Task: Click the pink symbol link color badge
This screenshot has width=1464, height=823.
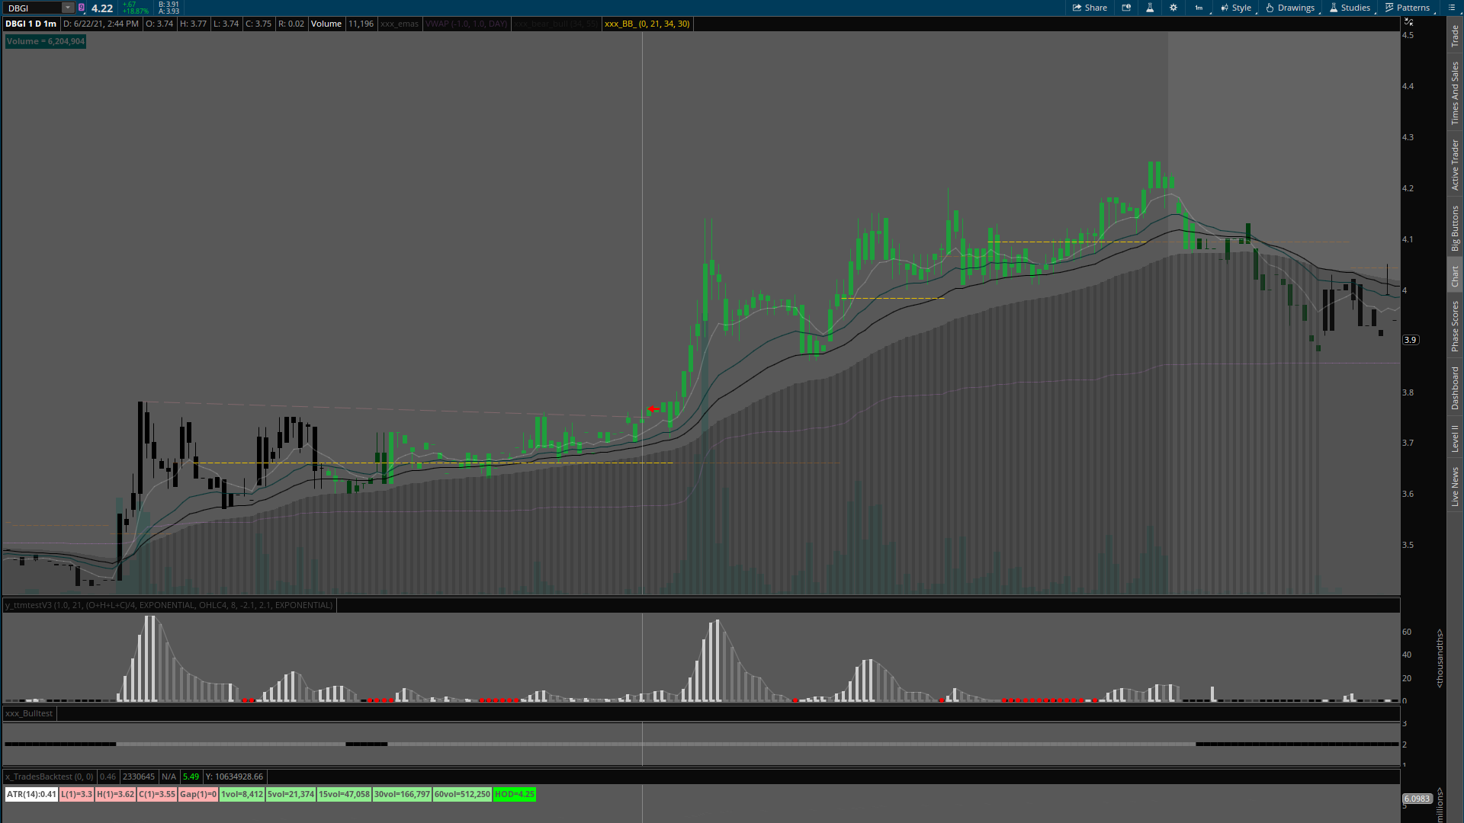Action: [82, 8]
